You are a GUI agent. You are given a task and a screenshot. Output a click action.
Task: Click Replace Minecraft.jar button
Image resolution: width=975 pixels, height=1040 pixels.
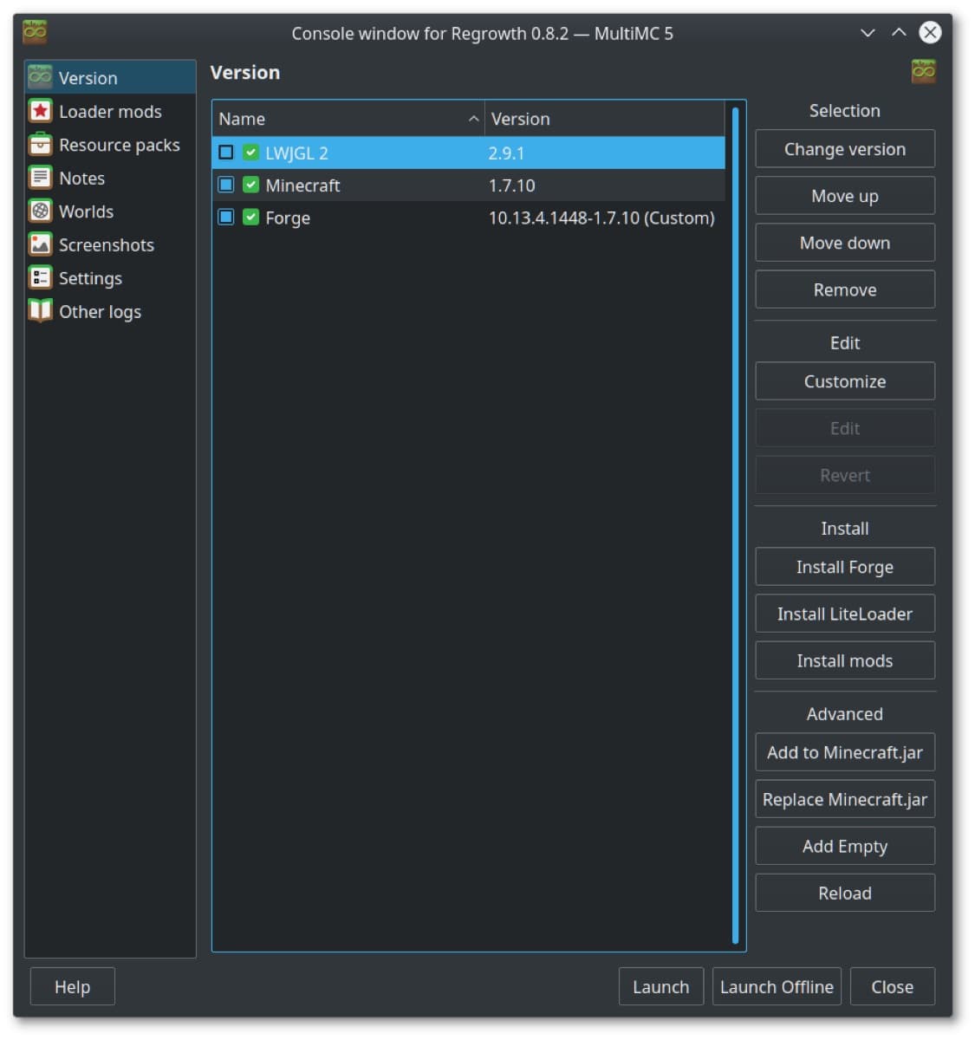coord(845,799)
